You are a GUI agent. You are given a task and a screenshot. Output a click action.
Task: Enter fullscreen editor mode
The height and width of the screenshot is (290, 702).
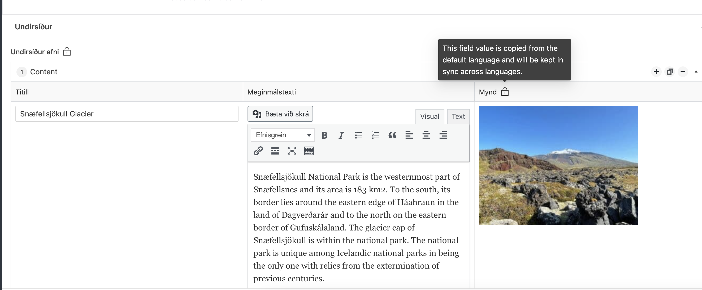pyautogui.click(x=292, y=151)
